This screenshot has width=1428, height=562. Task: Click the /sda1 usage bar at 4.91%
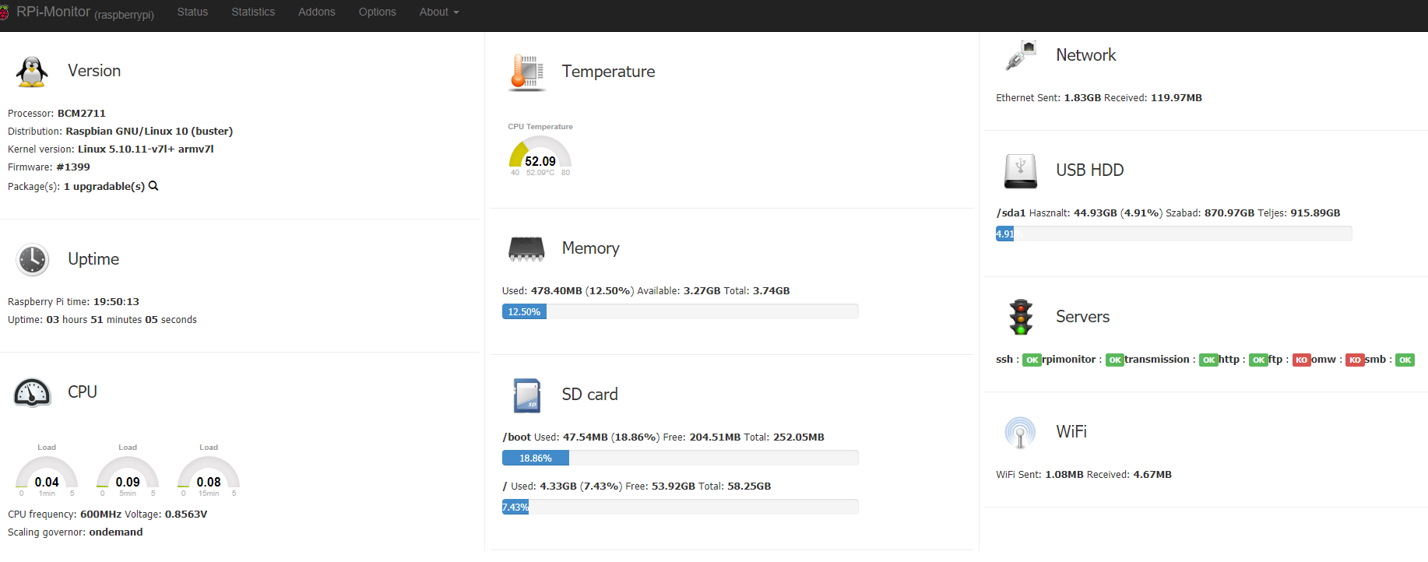pyautogui.click(x=1173, y=234)
